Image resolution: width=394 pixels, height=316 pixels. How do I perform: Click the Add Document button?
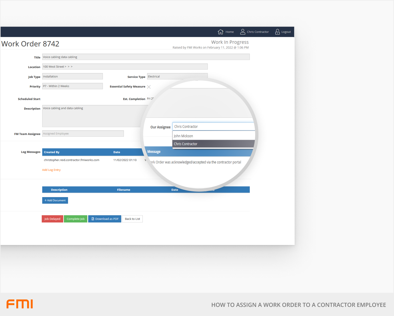(55, 200)
